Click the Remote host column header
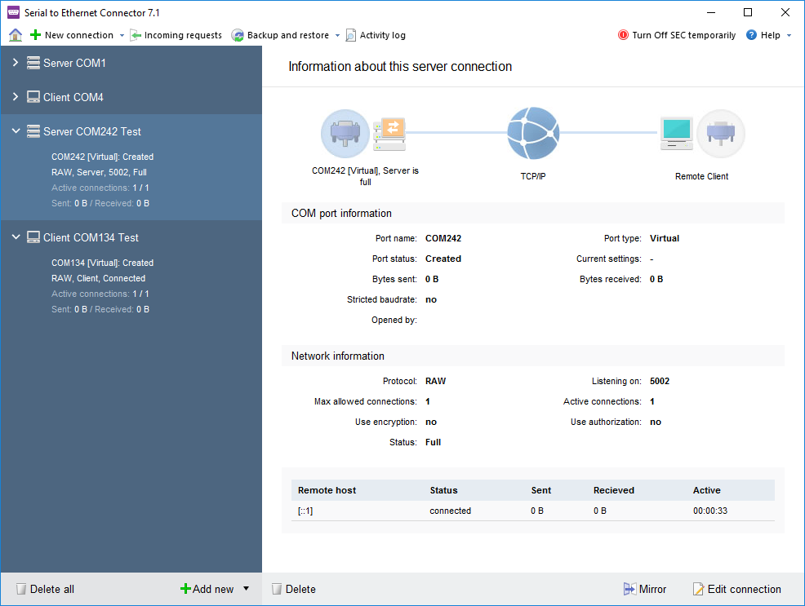This screenshot has width=805, height=606. click(x=327, y=490)
